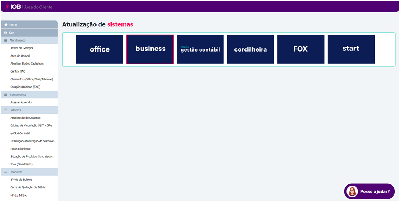Select the business system tile
This screenshot has width=400, height=202.
[x=150, y=49]
